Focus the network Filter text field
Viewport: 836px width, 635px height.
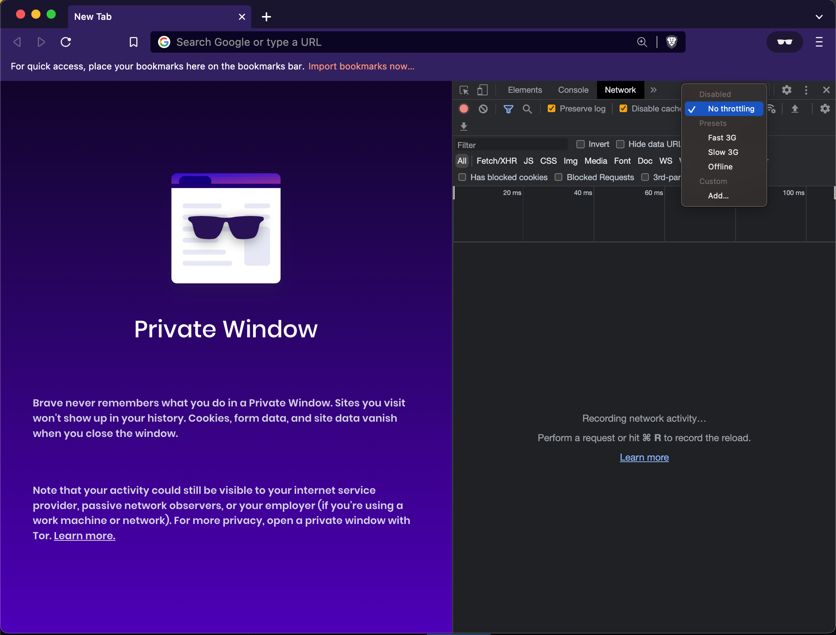[511, 145]
